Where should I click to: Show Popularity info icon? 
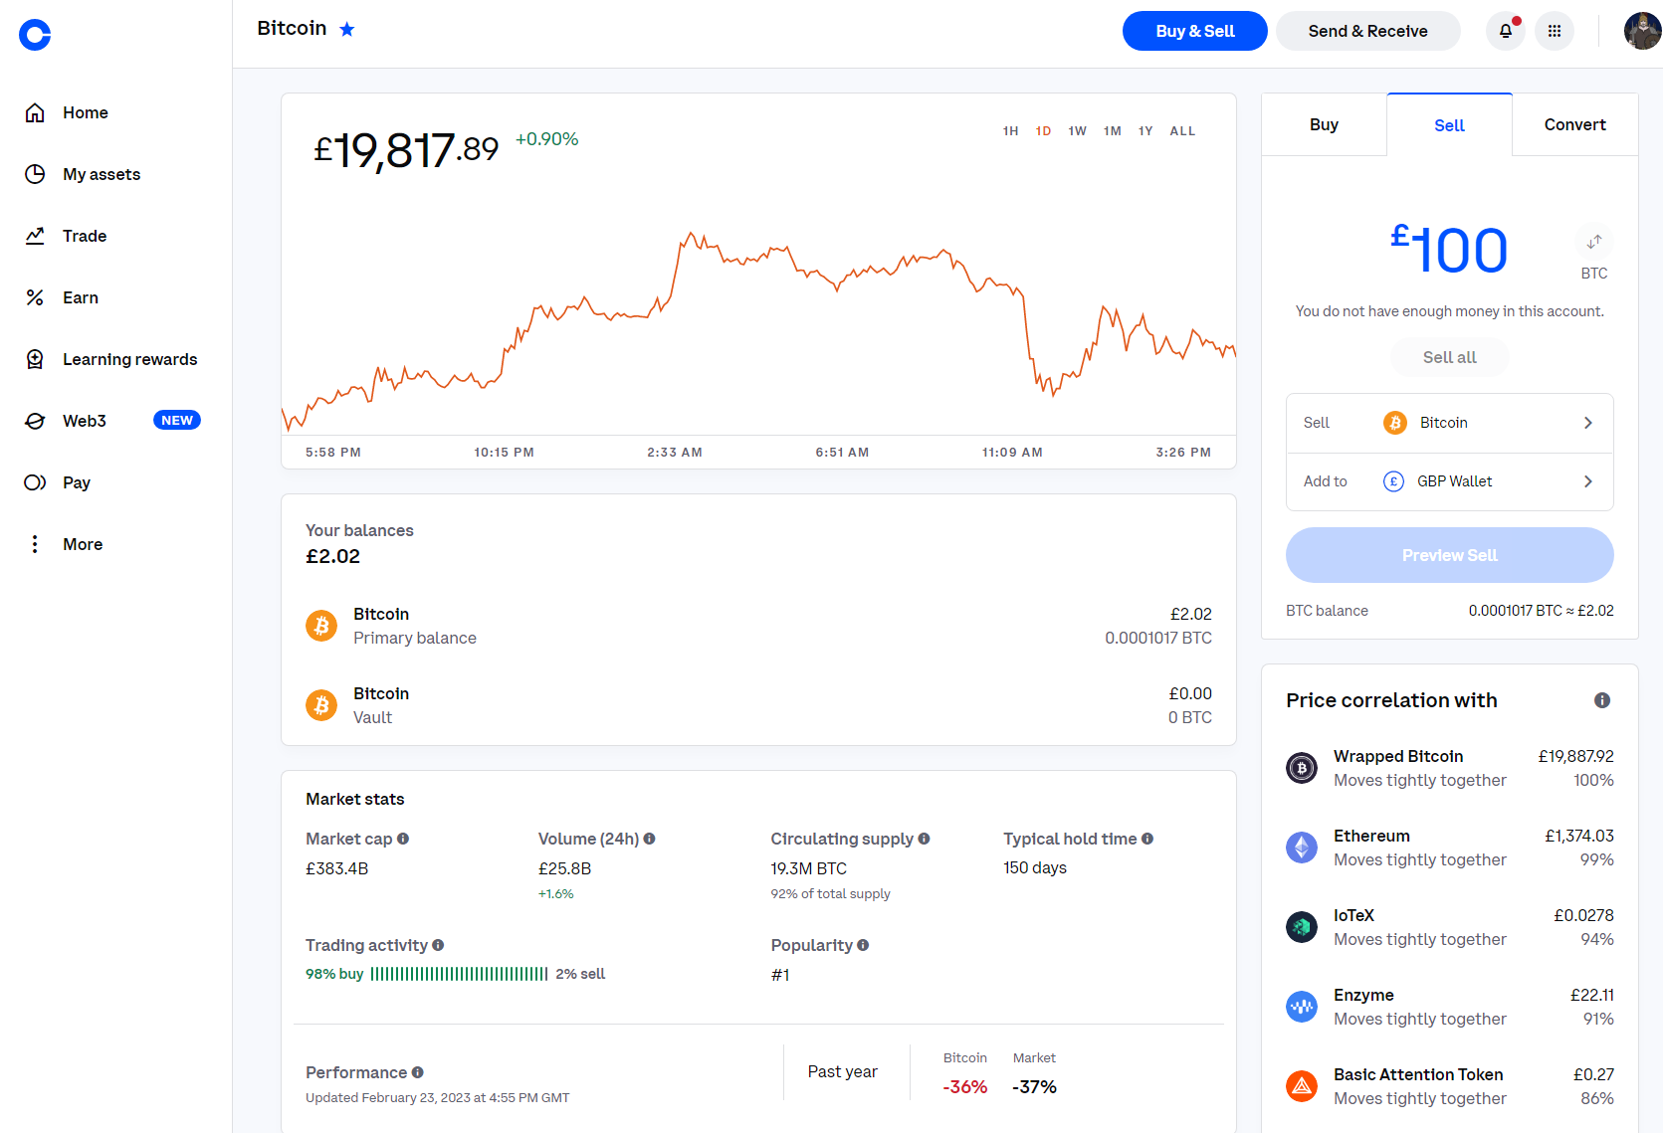tap(863, 945)
